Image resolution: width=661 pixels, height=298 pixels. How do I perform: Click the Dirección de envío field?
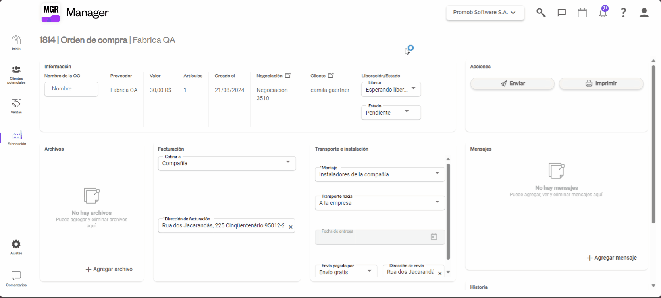[x=414, y=271]
